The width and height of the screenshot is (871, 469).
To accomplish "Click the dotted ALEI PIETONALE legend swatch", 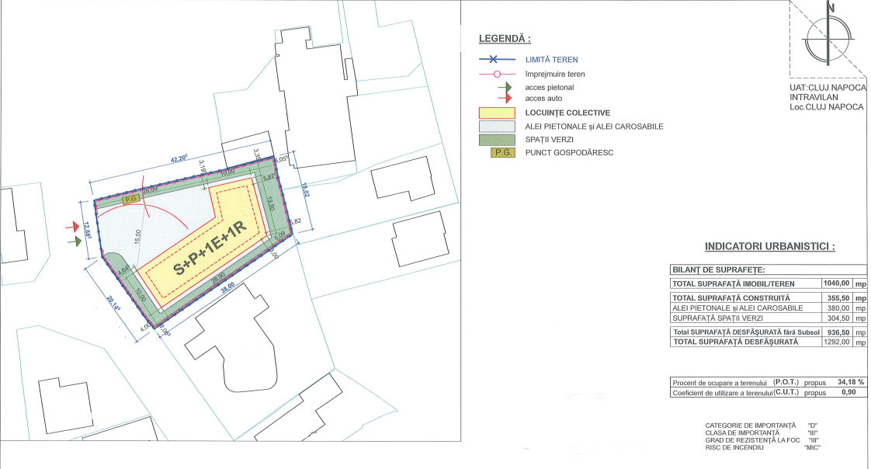I will pyautogui.click(x=498, y=126).
